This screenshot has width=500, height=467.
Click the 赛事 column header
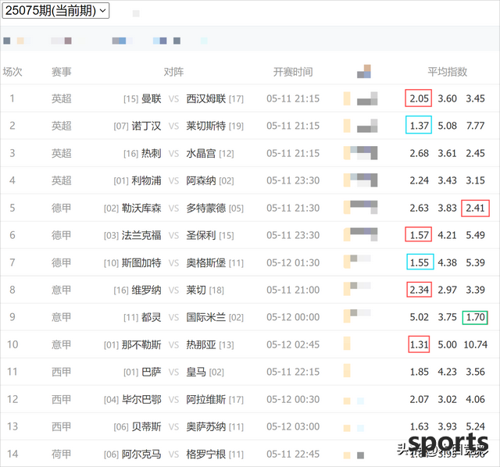point(62,72)
